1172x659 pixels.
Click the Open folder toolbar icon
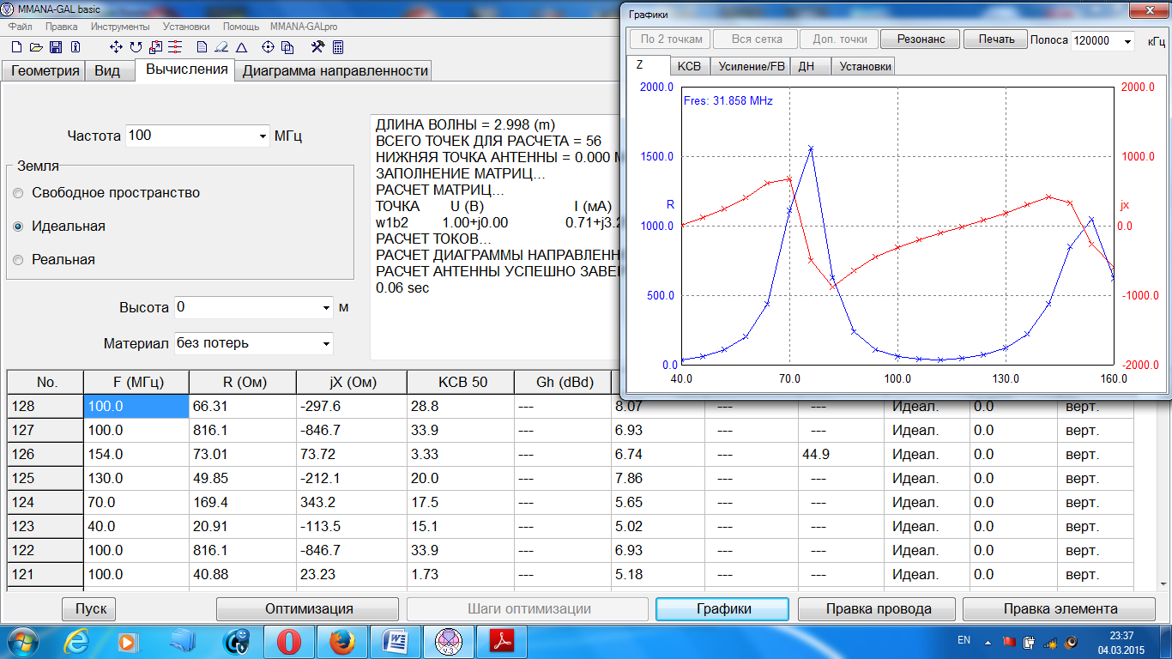pyautogui.click(x=36, y=47)
